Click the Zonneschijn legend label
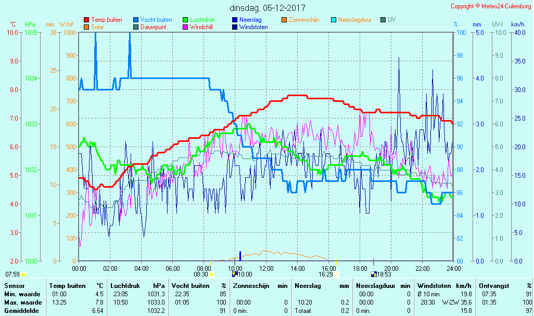This screenshot has height=316, width=534. click(x=304, y=20)
